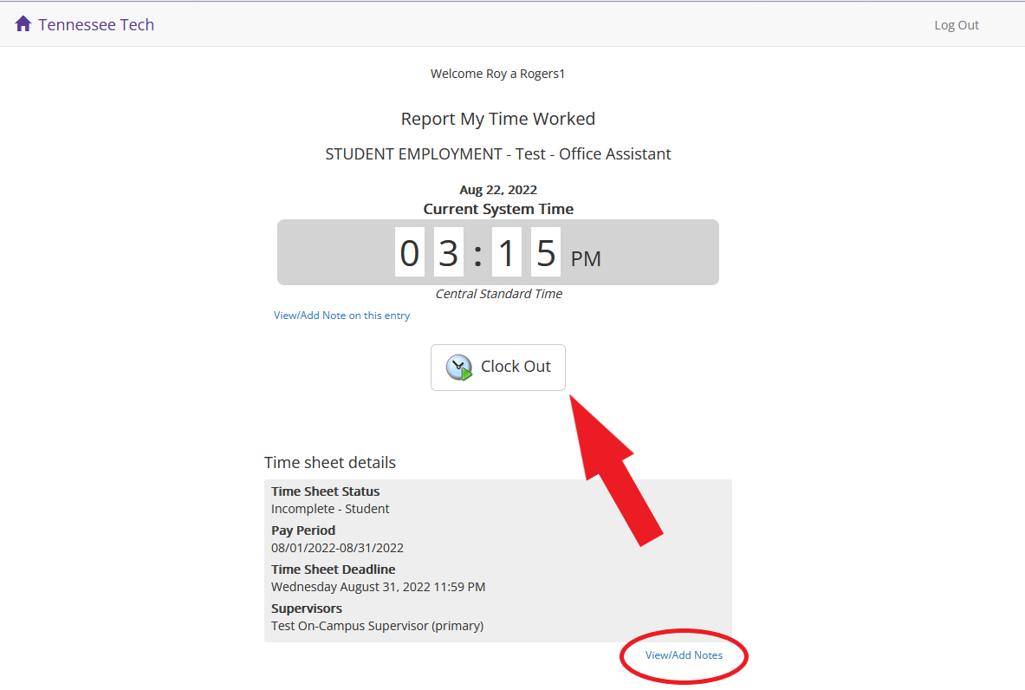Select the pay period date range
The image size is (1025, 690).
tap(337, 548)
